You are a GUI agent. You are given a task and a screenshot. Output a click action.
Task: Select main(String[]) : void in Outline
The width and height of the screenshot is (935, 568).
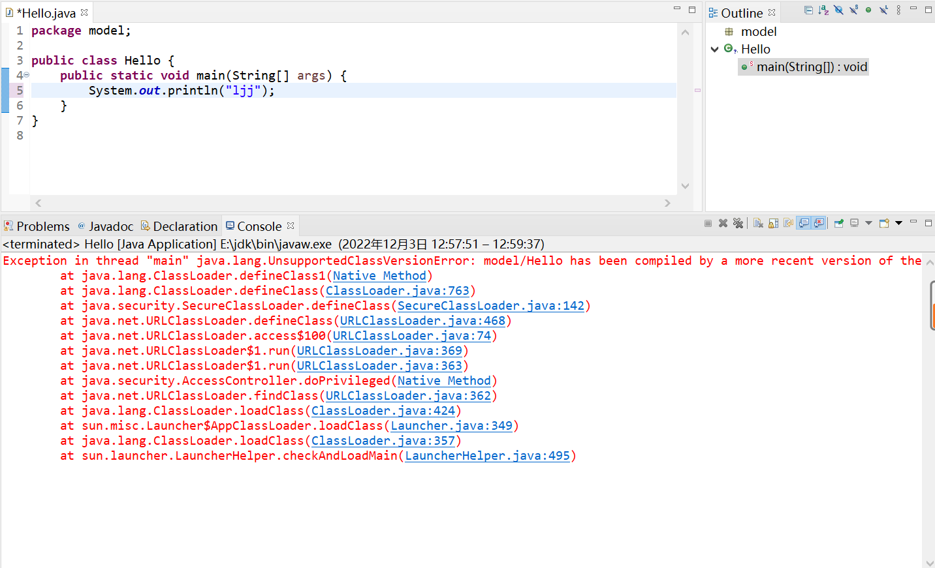[804, 67]
